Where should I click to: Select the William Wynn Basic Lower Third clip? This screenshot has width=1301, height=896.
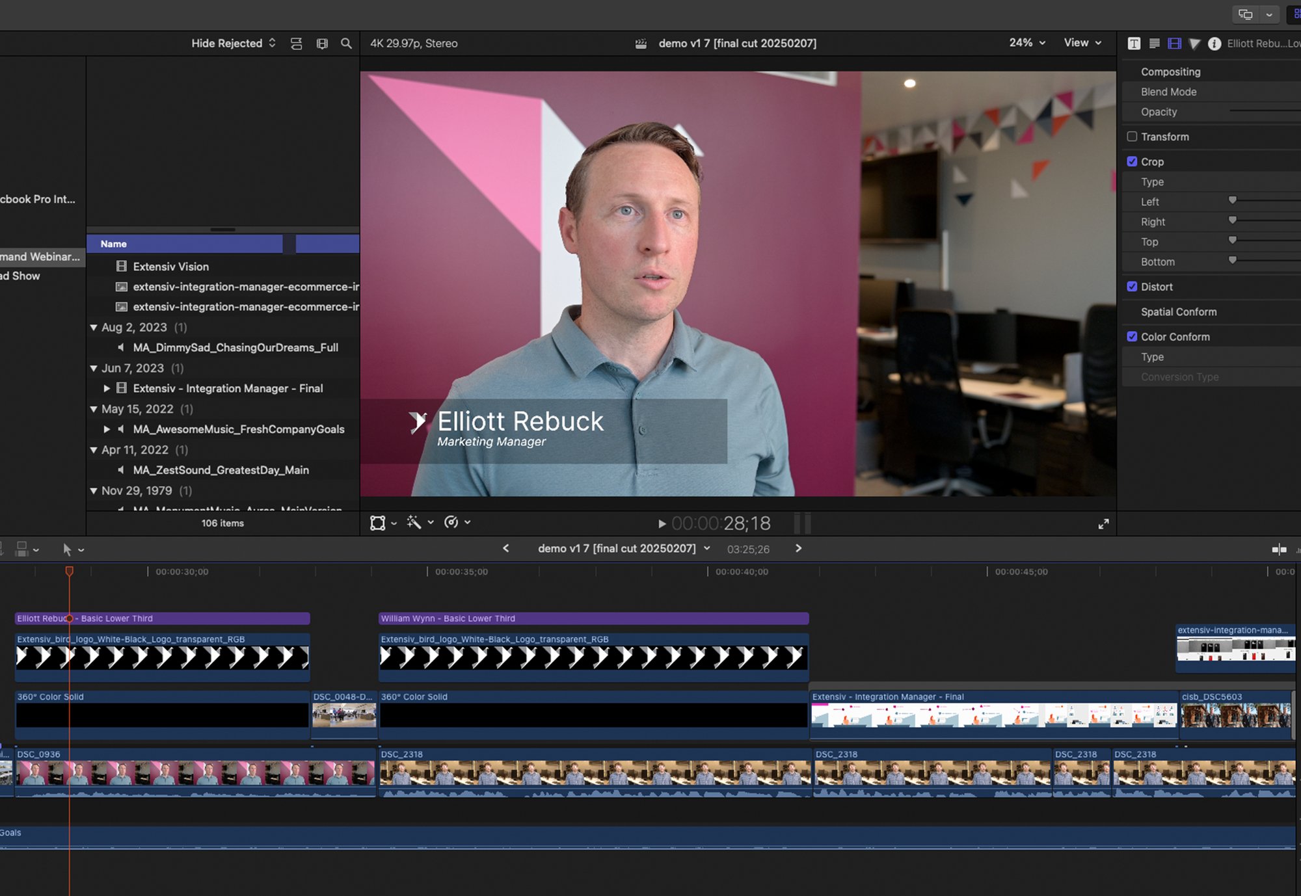pyautogui.click(x=594, y=618)
